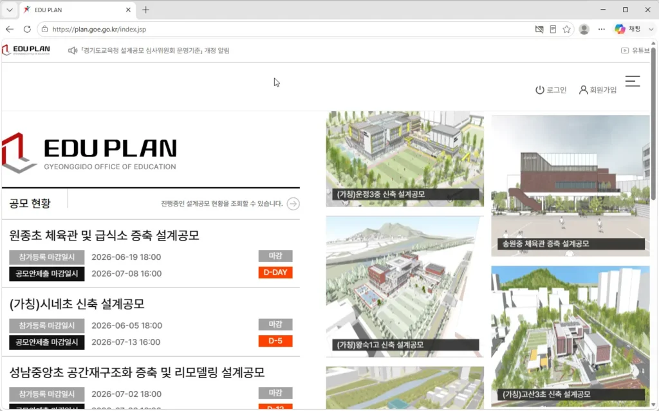Open (가칭)시네초 신축 설계공모 entry

[x=77, y=304]
